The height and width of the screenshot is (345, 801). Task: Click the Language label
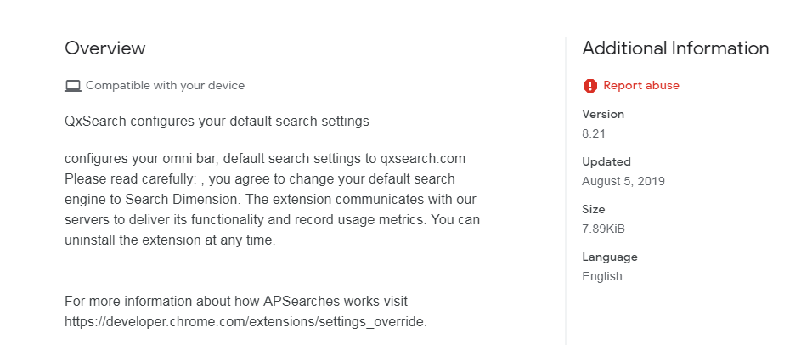tap(609, 257)
